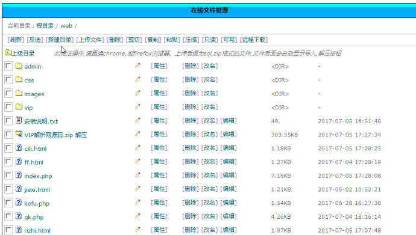Viewport: 416px width, 235px height.
Task: Click 剪切 in the action bar
Action: pyautogui.click(x=134, y=40)
